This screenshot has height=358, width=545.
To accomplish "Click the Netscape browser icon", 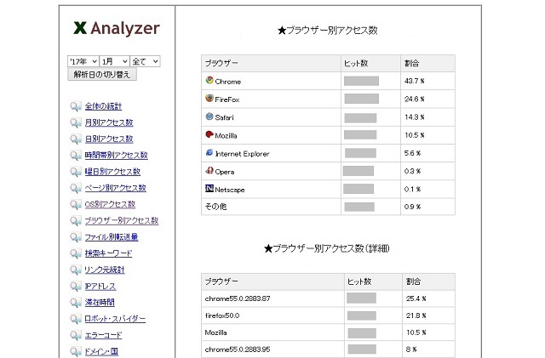I will (x=209, y=188).
